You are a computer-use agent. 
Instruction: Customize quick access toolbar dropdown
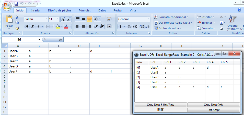pos(40,3)
